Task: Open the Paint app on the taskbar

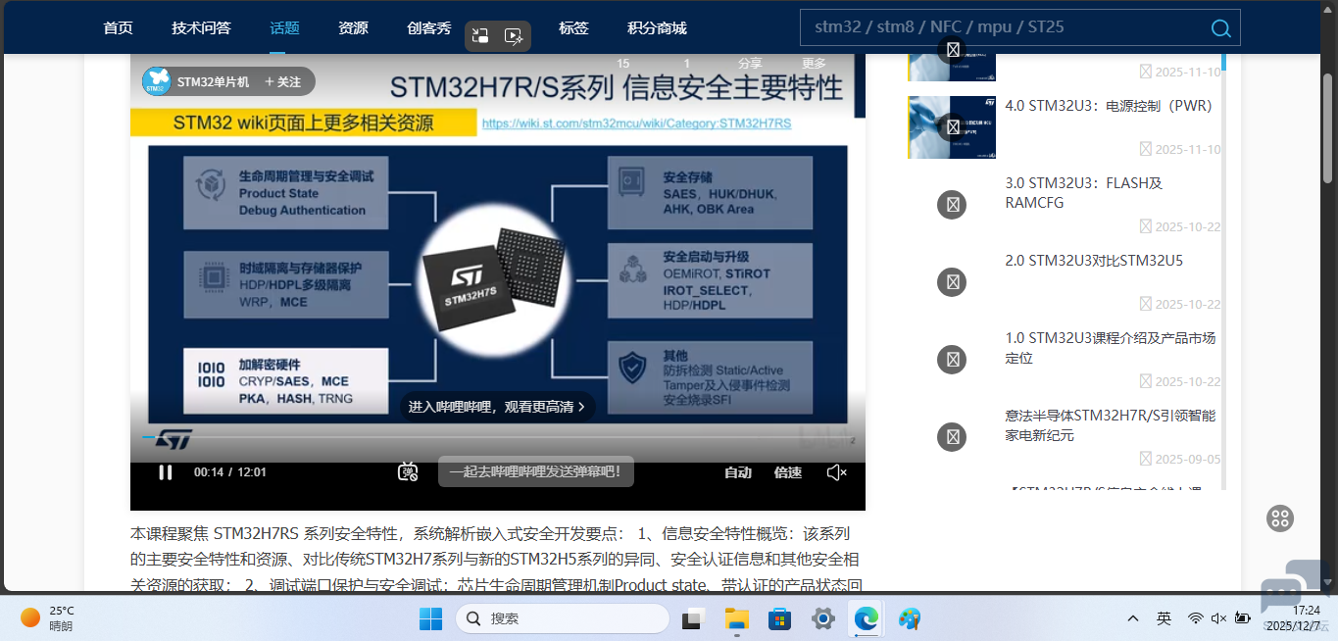Action: point(910,618)
